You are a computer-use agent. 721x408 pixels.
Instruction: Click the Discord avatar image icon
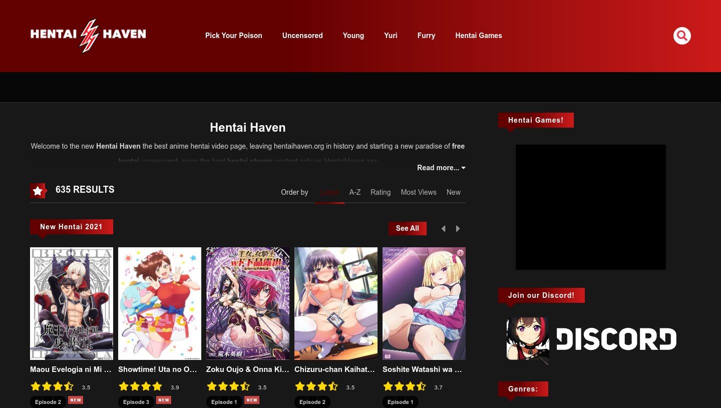528,341
